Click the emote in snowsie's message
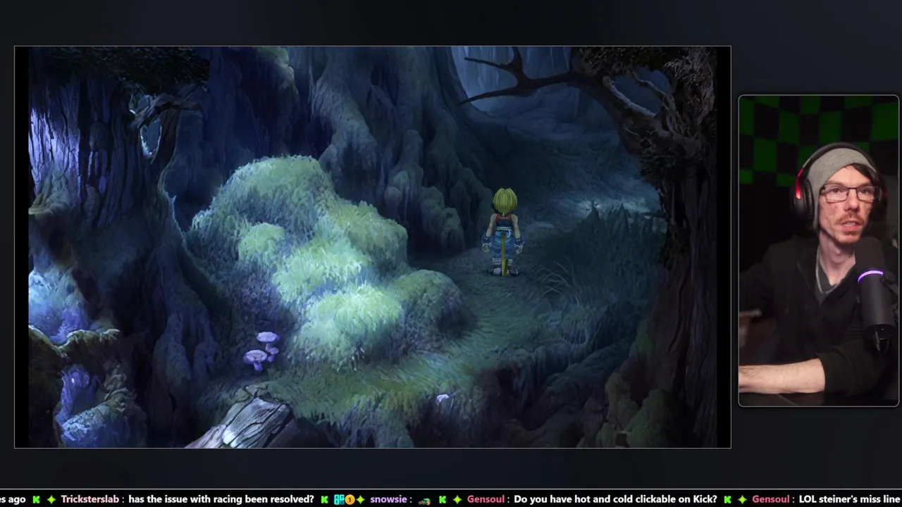 pyautogui.click(x=424, y=501)
